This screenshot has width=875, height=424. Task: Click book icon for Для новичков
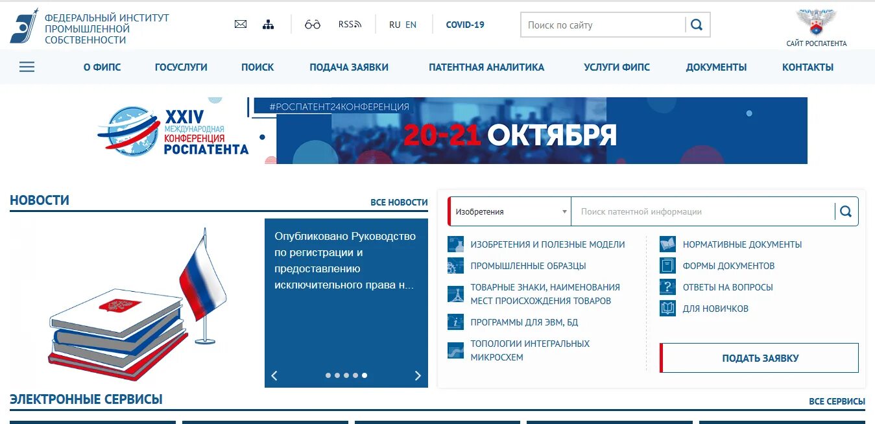point(667,309)
